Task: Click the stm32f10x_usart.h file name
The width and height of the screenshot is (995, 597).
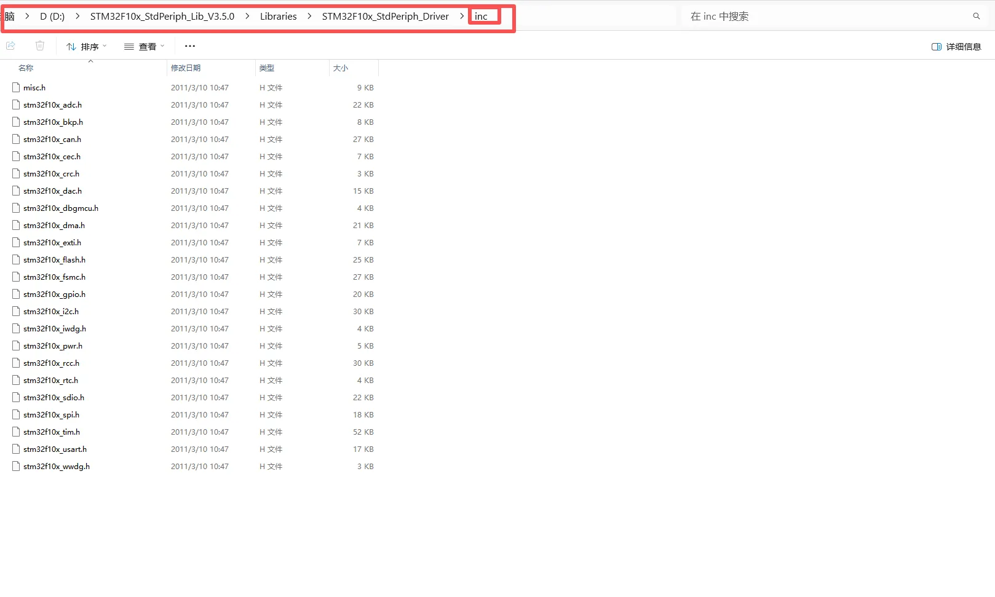Action: pos(55,449)
